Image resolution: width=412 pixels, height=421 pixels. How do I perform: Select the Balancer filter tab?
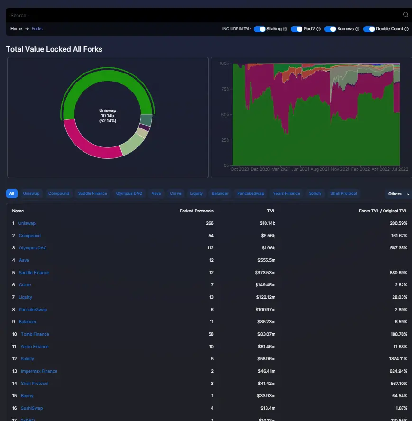(220, 193)
